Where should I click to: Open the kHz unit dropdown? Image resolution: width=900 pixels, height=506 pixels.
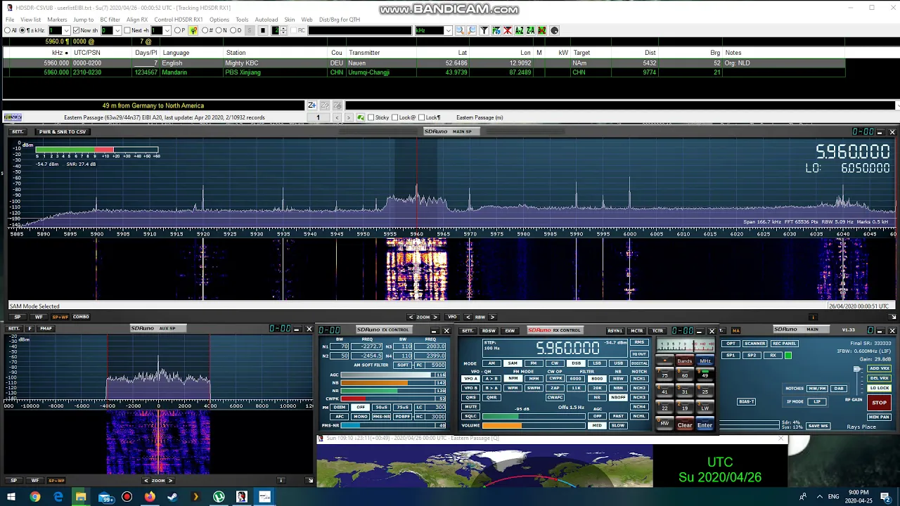448,31
